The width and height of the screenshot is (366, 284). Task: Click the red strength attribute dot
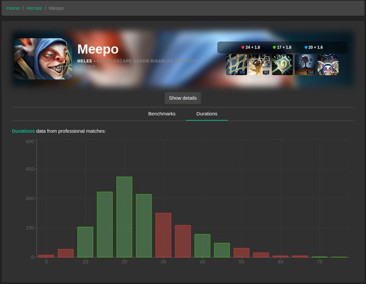coord(242,47)
